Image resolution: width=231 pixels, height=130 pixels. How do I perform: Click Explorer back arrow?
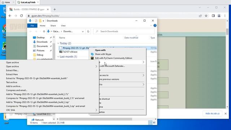[x=31, y=31]
